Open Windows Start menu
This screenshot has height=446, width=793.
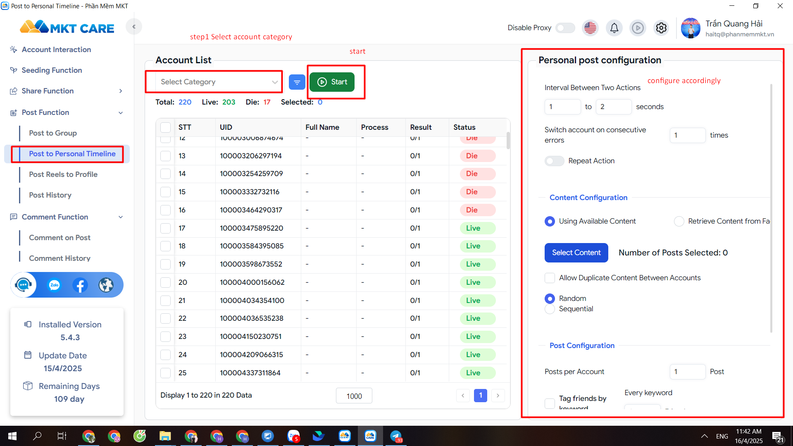click(12, 436)
